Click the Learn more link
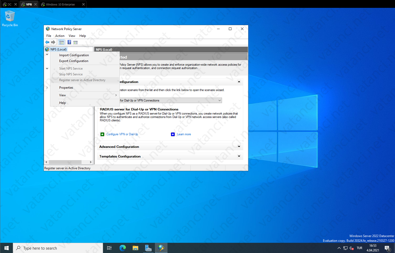Screen dimensions: 395x253 tap(184, 134)
